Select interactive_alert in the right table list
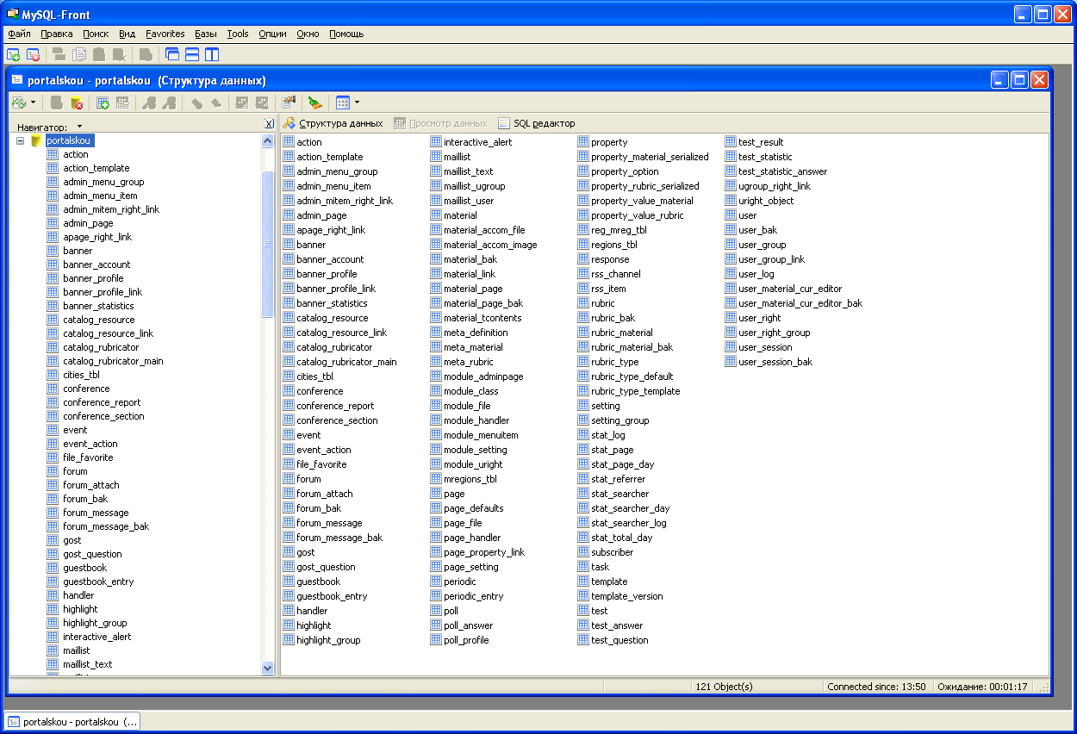Viewport: 1077px width, 734px height. (x=477, y=142)
